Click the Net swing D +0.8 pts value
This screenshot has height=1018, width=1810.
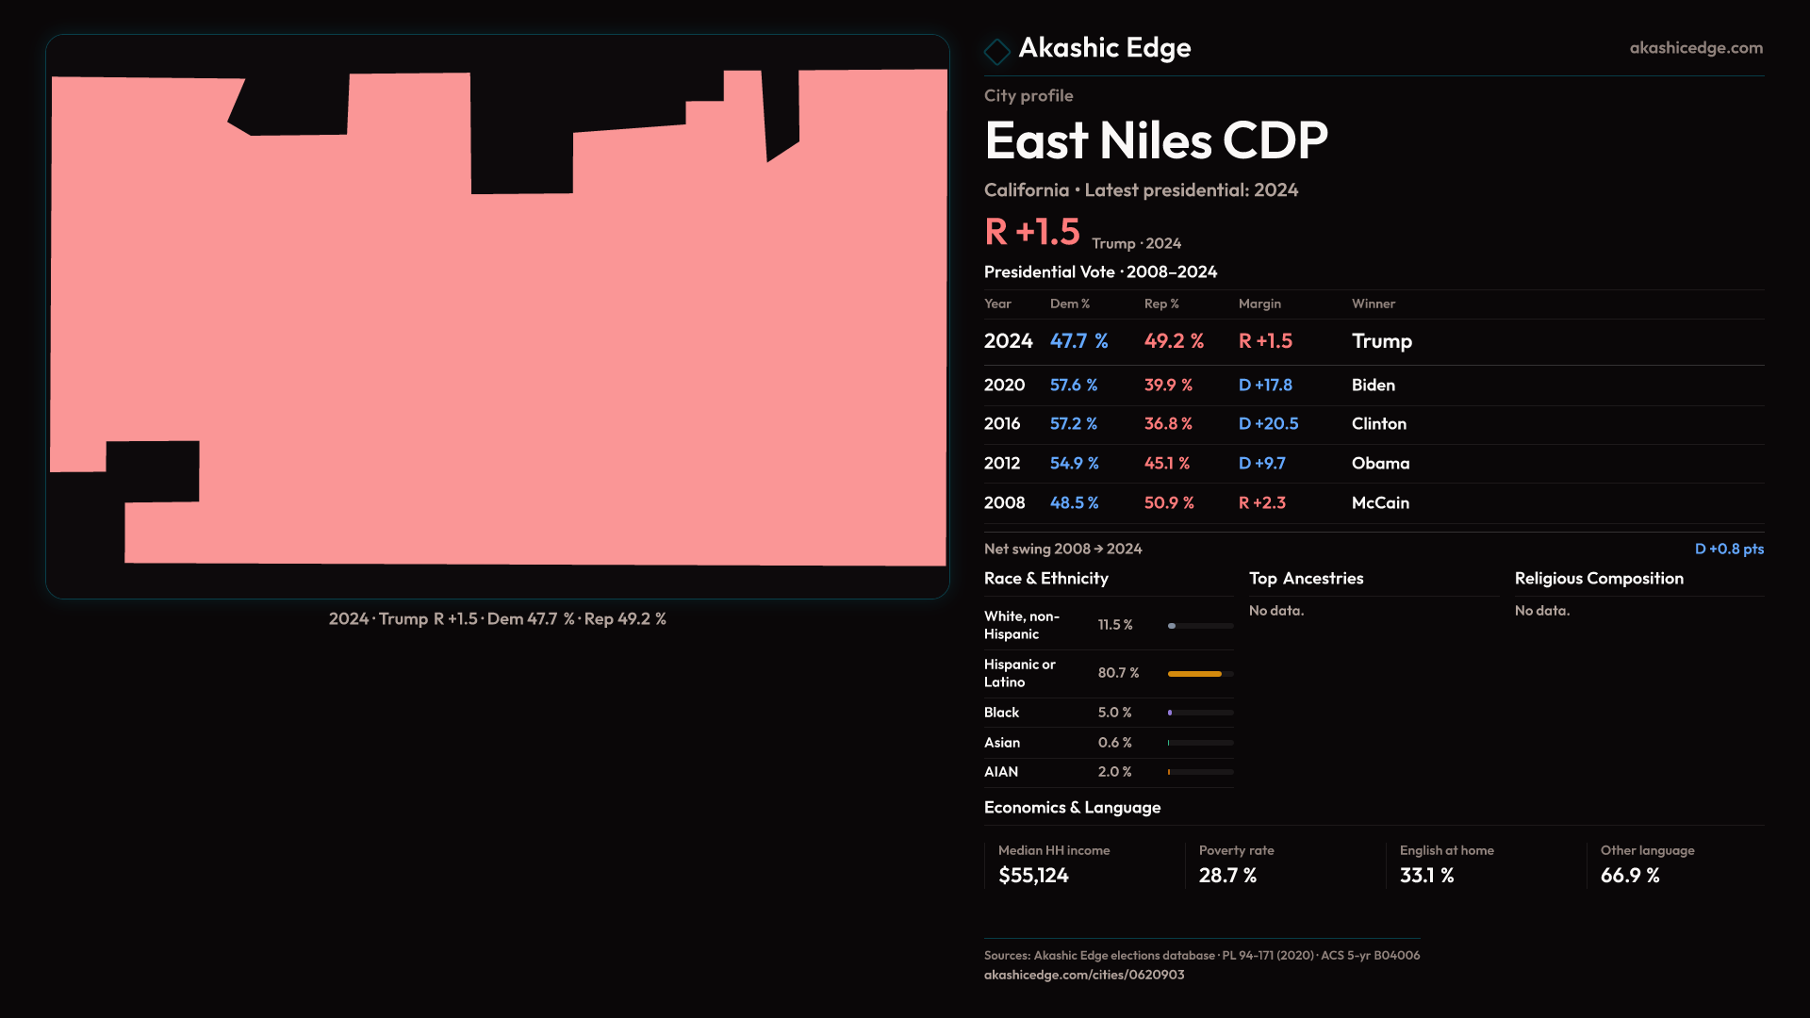1728,549
